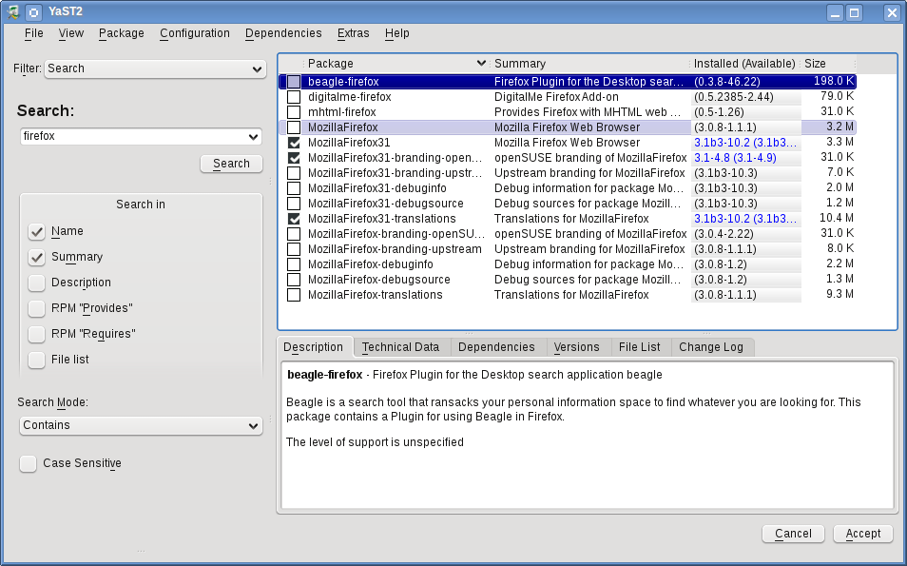Click the installed status icon for MozillaFirefox31
Viewport: 907px width, 566px height.
click(x=294, y=143)
